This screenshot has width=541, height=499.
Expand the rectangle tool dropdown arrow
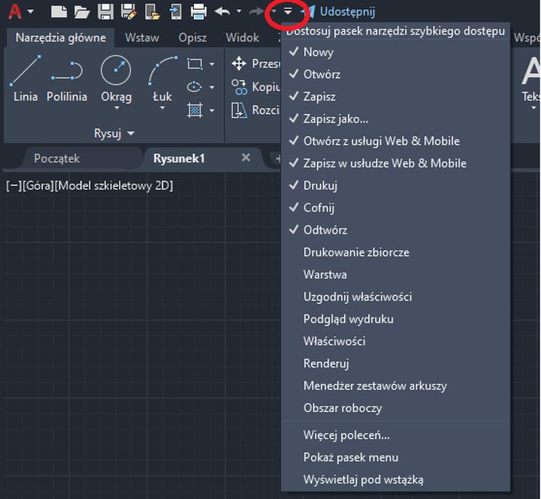(x=212, y=64)
